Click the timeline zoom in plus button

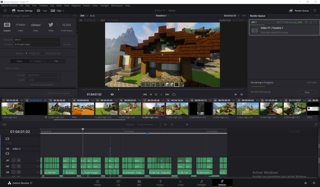coord(187,125)
